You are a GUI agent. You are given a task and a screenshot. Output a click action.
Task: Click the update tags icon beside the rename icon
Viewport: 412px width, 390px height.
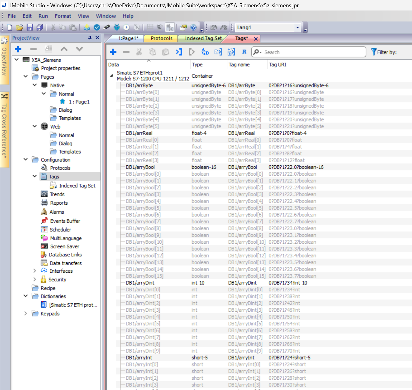coord(218,52)
